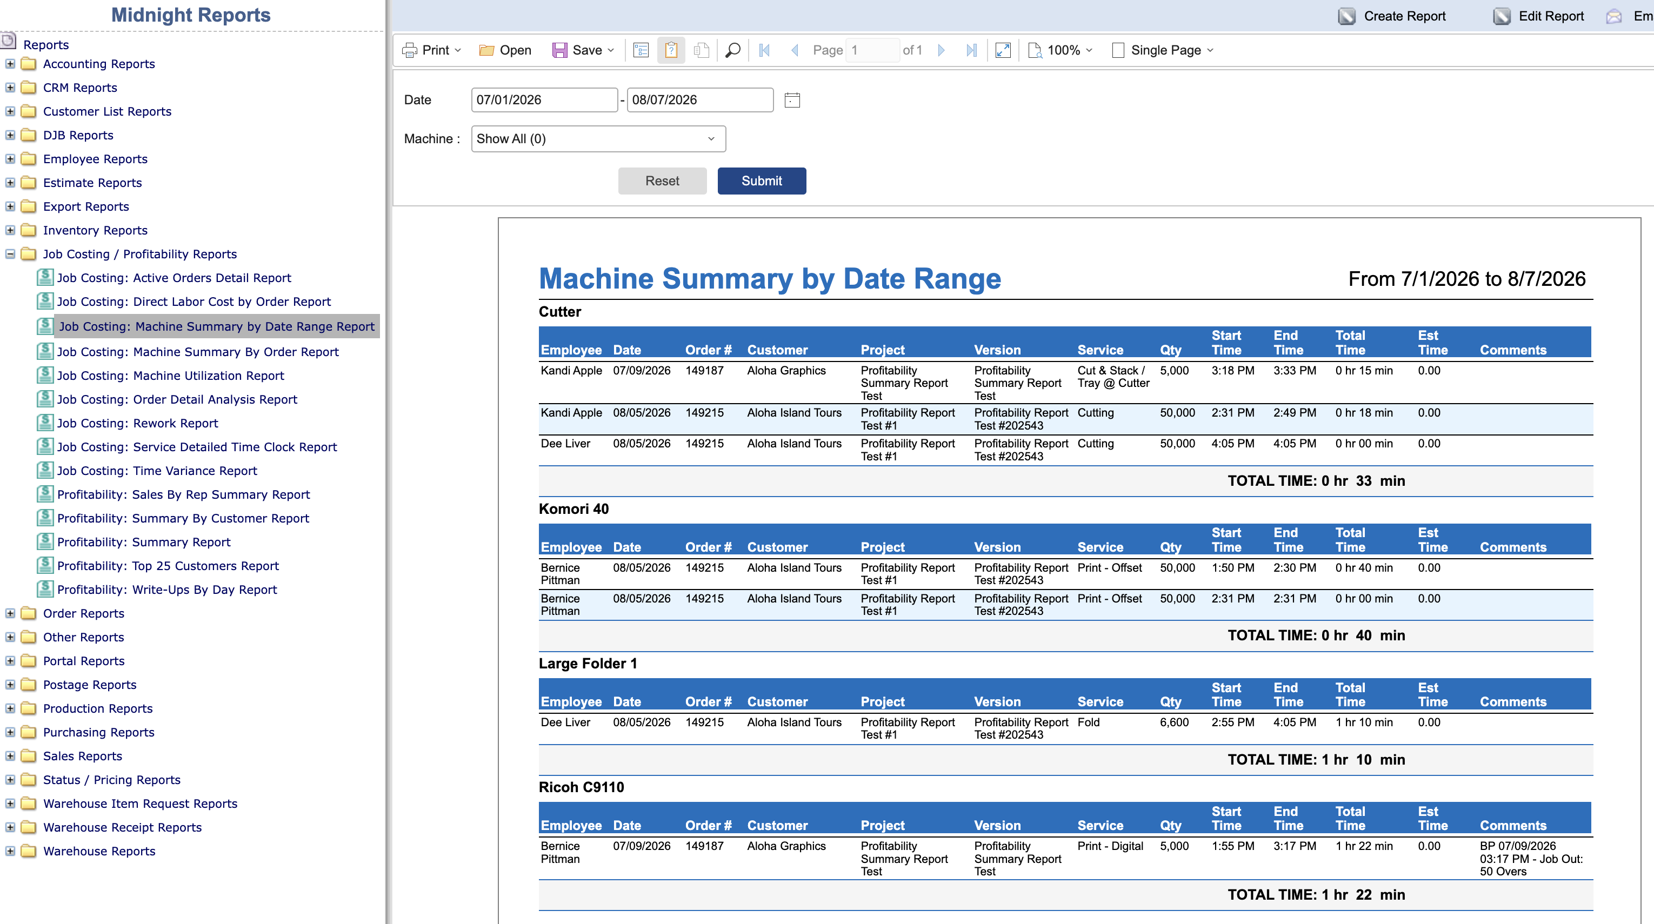The width and height of the screenshot is (1654, 924).
Task: Expand the Estimate Reports folder
Action: tap(10, 182)
